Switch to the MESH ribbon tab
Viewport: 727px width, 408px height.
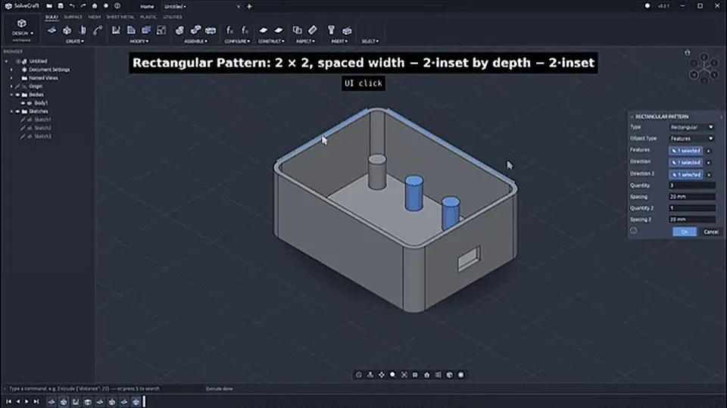click(x=94, y=17)
